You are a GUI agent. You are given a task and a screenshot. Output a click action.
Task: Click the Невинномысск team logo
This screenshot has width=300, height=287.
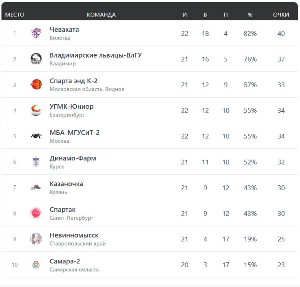36,239
